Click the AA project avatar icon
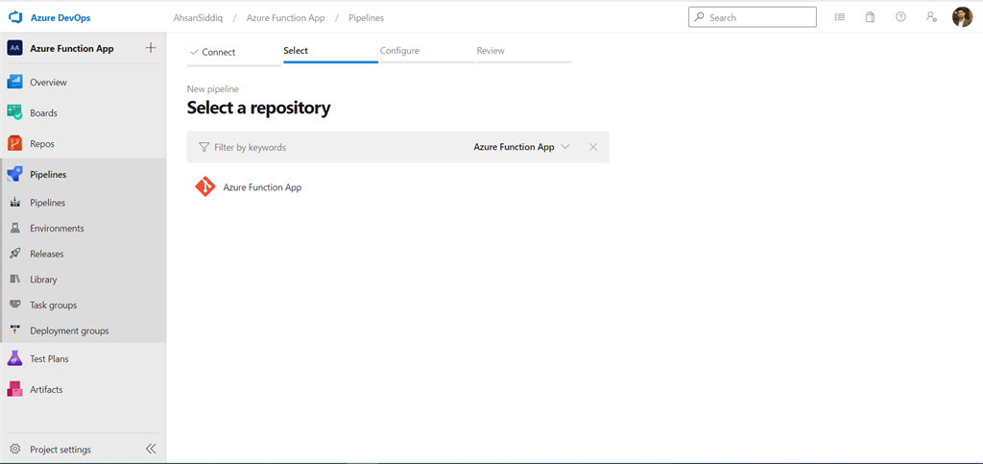Viewport: 983px width, 464px height. 15,48
